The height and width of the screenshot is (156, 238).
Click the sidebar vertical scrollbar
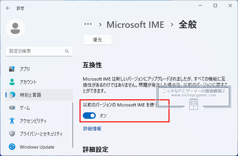pos(73,125)
